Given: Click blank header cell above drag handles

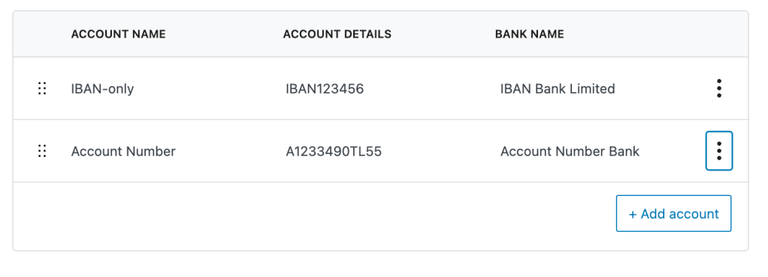Looking at the screenshot, I should tap(42, 35).
